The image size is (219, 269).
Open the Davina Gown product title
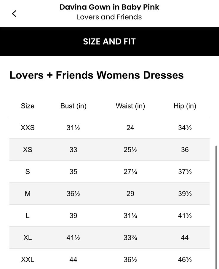pos(109,7)
